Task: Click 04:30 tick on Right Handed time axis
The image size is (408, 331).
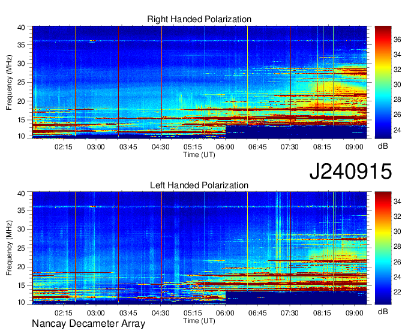Action: [x=161, y=147]
